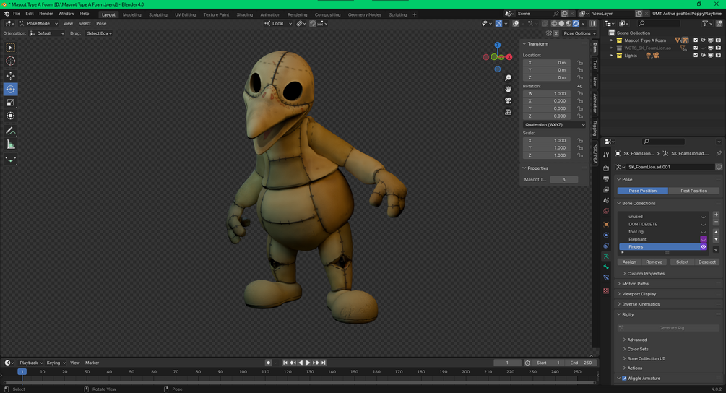Click the zoom magnifier icon in viewport
Screen dimensions: 726x393
pyautogui.click(x=509, y=78)
